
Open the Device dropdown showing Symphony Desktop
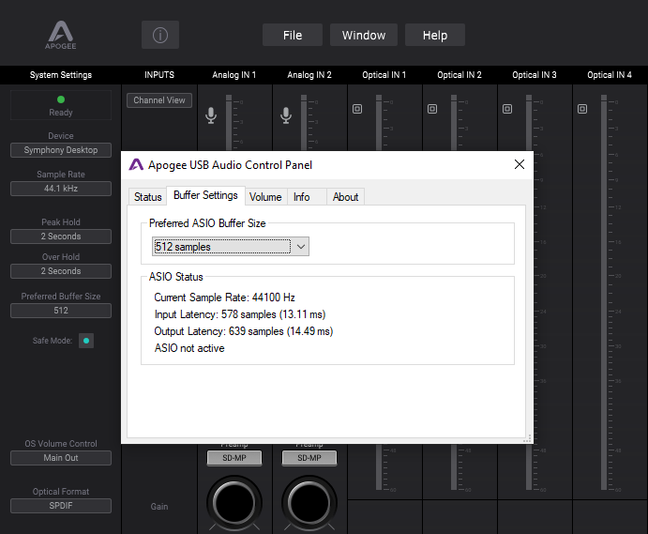[61, 150]
